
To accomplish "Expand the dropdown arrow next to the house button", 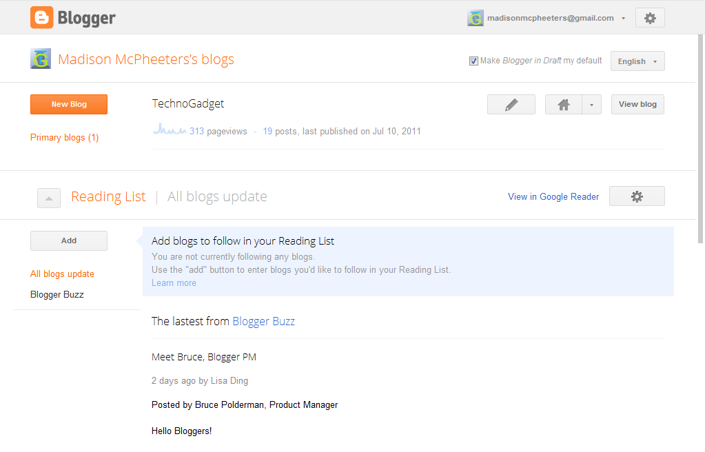I will click(592, 104).
